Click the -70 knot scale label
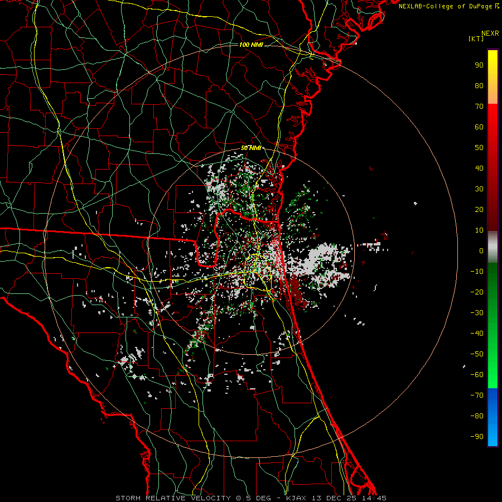 (x=477, y=395)
